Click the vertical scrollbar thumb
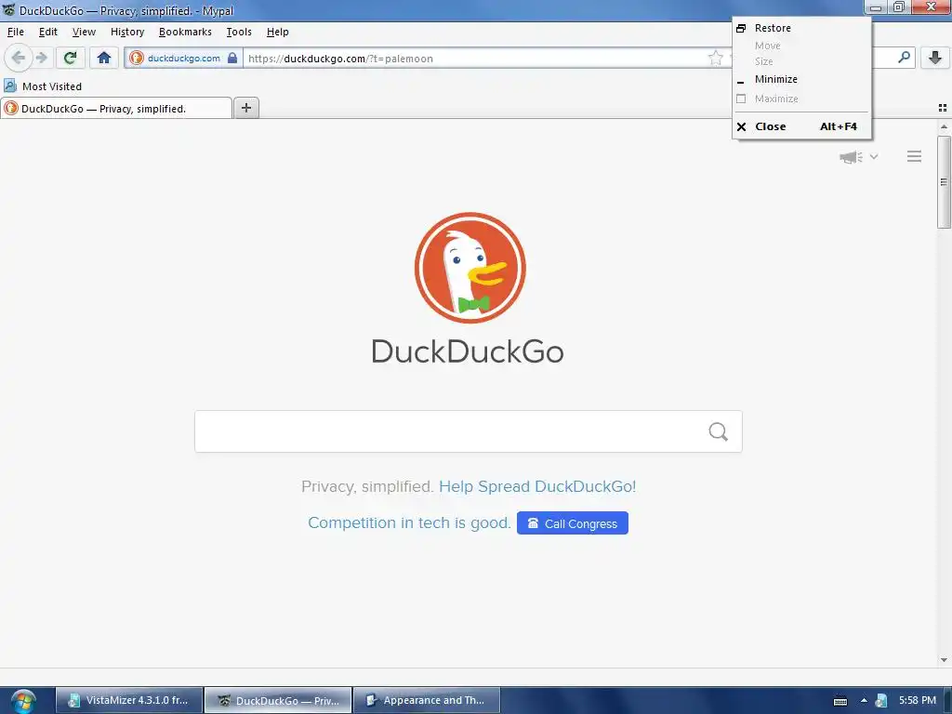Image resolution: width=952 pixels, height=714 pixels. (944, 181)
